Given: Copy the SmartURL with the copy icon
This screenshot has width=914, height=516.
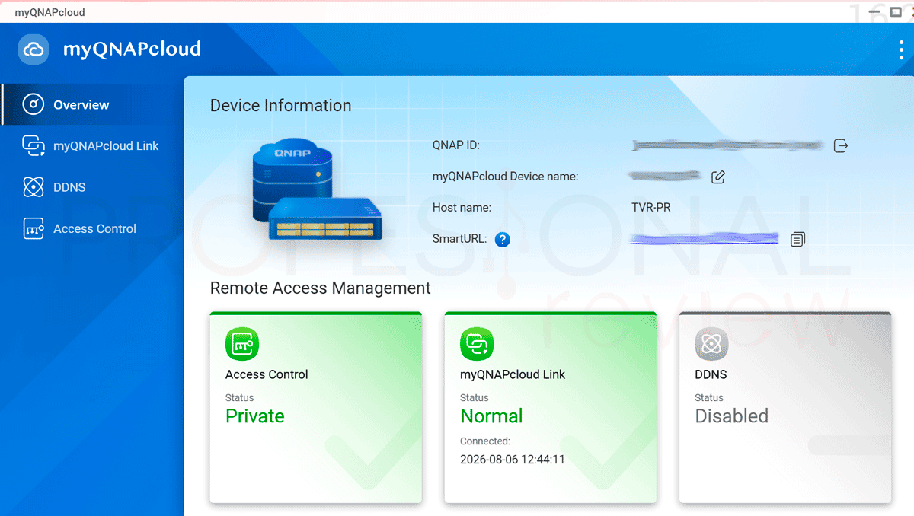Looking at the screenshot, I should (x=797, y=239).
